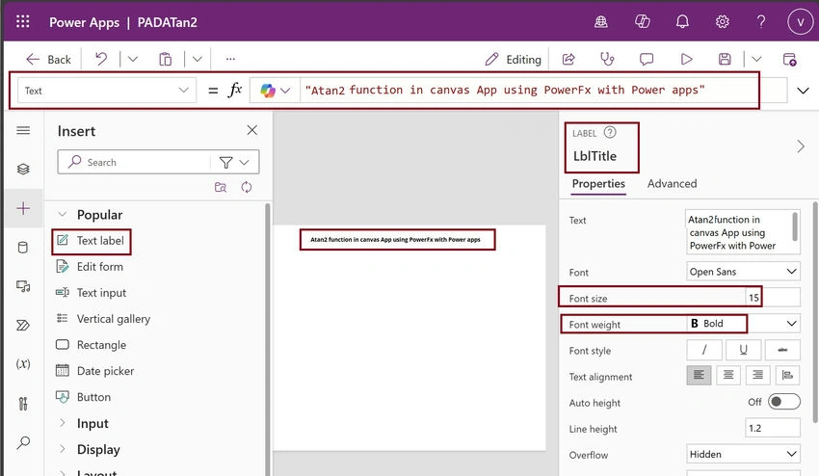Image resolution: width=819 pixels, height=476 pixels.
Task: Click the Share icon
Action: click(568, 59)
